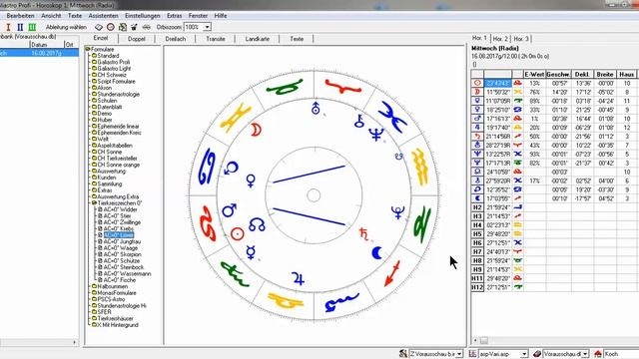The height and width of the screenshot is (359, 639).
Task: Open the Hilfe menu
Action: [221, 16]
